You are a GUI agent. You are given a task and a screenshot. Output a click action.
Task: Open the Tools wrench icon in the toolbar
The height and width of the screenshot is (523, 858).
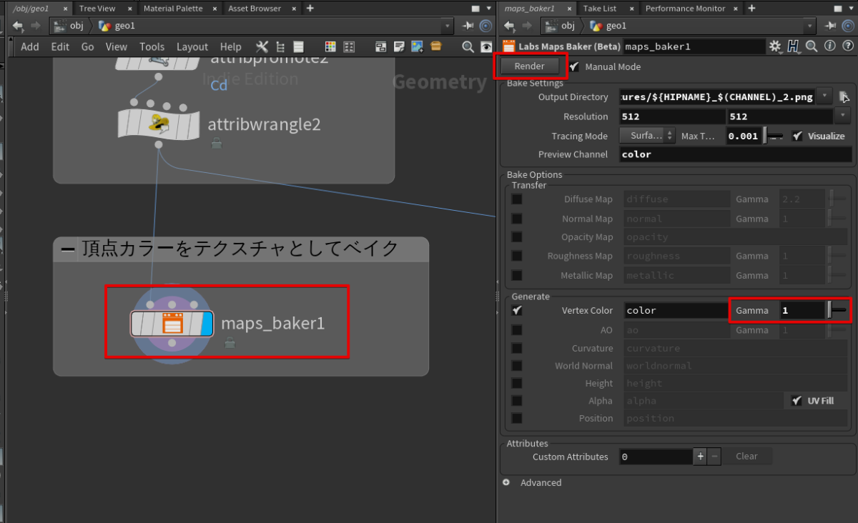[262, 46]
